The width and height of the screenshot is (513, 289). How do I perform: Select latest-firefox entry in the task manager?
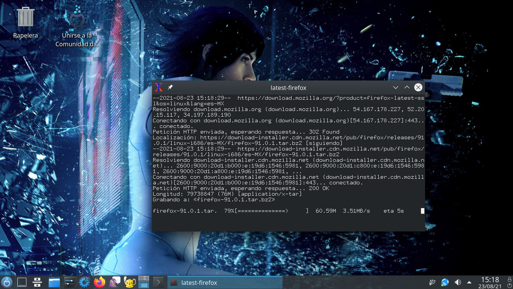click(225, 282)
